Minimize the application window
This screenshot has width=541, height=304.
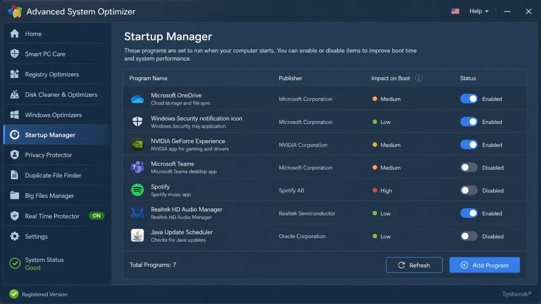[x=507, y=11]
